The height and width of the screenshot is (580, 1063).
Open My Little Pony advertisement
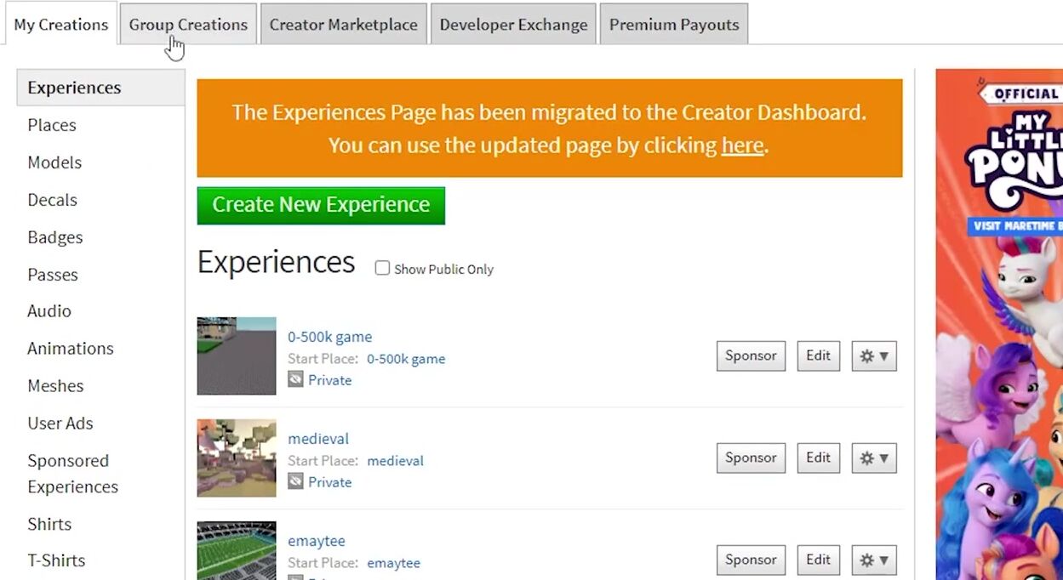coord(999,323)
